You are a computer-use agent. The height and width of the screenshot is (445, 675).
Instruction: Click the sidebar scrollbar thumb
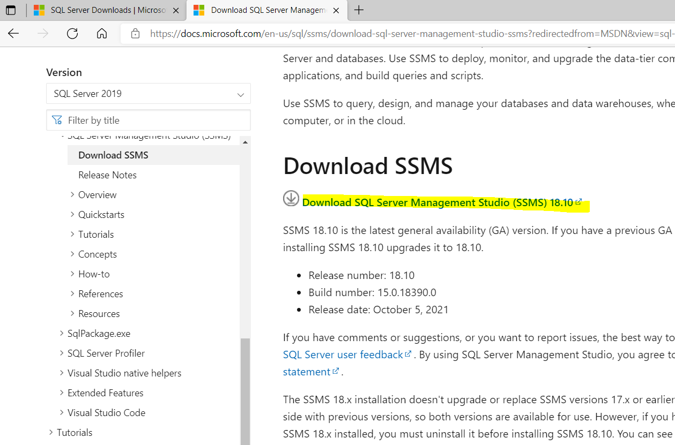point(245,391)
